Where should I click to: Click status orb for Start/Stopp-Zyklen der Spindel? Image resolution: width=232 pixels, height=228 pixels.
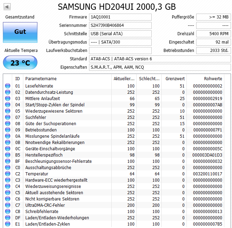(8, 105)
